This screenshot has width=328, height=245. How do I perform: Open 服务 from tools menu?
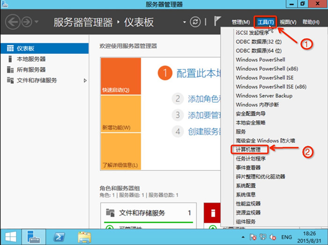241,132
